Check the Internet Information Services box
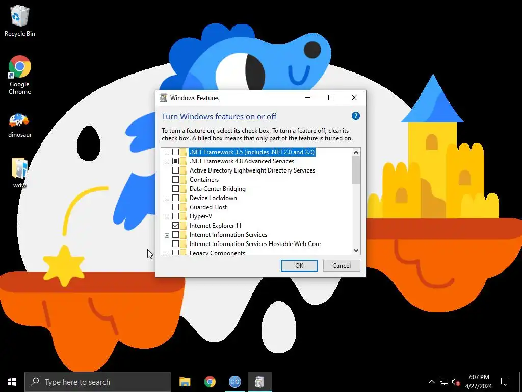This screenshot has width=522, height=392. pos(175,235)
